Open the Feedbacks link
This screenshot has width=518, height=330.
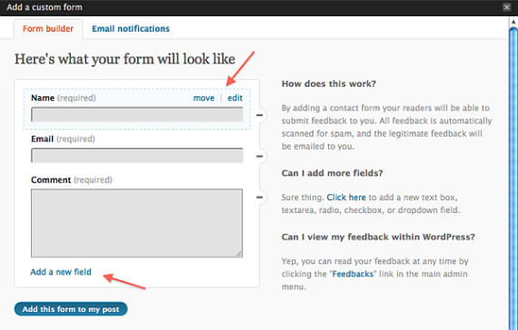coord(353,274)
